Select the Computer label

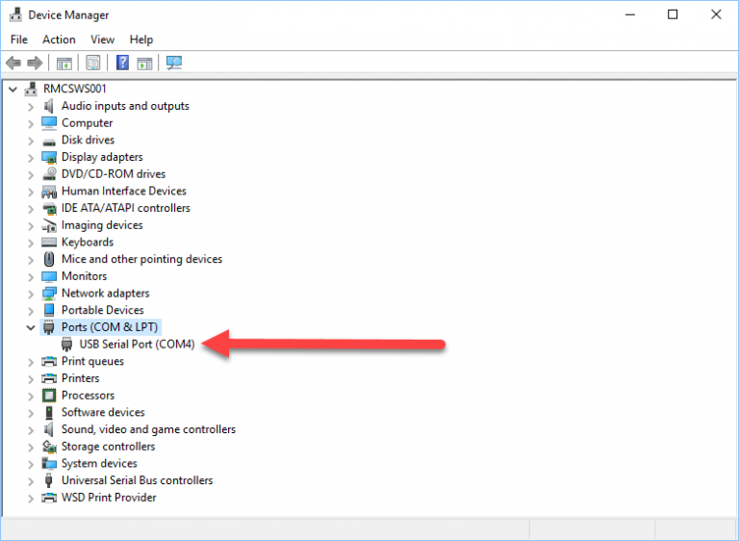(x=88, y=123)
